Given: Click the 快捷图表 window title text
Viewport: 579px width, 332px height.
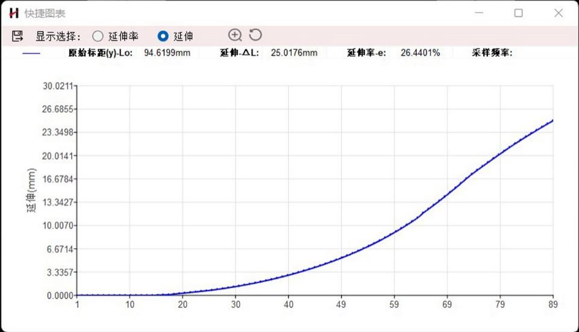Looking at the screenshot, I should tap(45, 13).
